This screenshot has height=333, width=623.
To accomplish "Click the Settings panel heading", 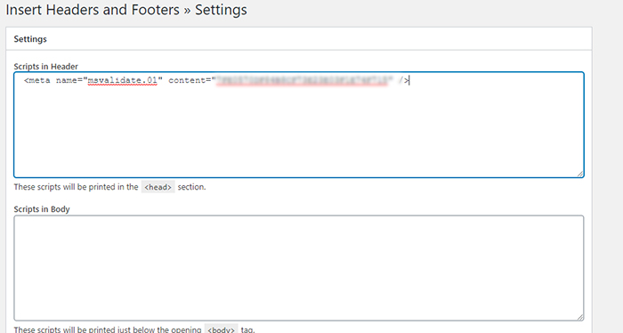I will (x=30, y=39).
